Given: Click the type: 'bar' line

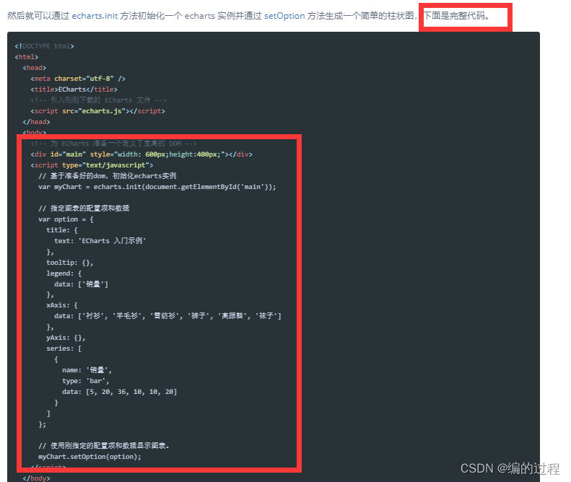Looking at the screenshot, I should (x=86, y=381).
